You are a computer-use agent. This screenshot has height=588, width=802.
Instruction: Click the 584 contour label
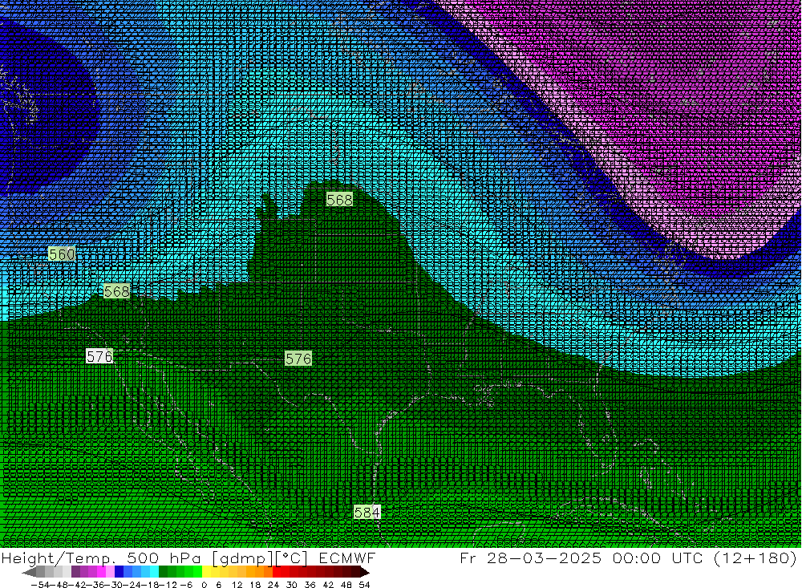(x=367, y=513)
